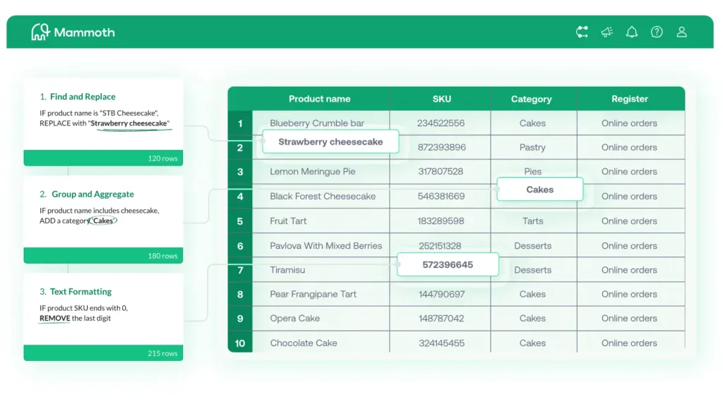Click the Mammoth elephant logo
This screenshot has height=406, width=723.
click(x=40, y=31)
